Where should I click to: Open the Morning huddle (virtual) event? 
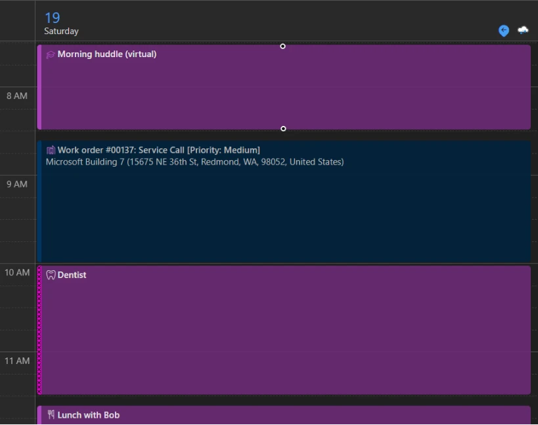point(263,85)
